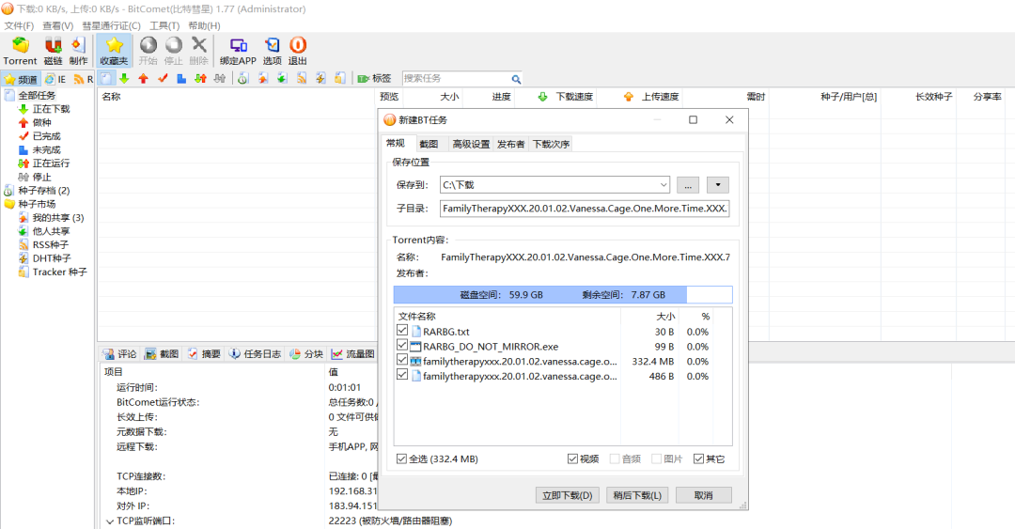
Task: Switch to 下载次序 tab in dialog
Action: click(551, 144)
